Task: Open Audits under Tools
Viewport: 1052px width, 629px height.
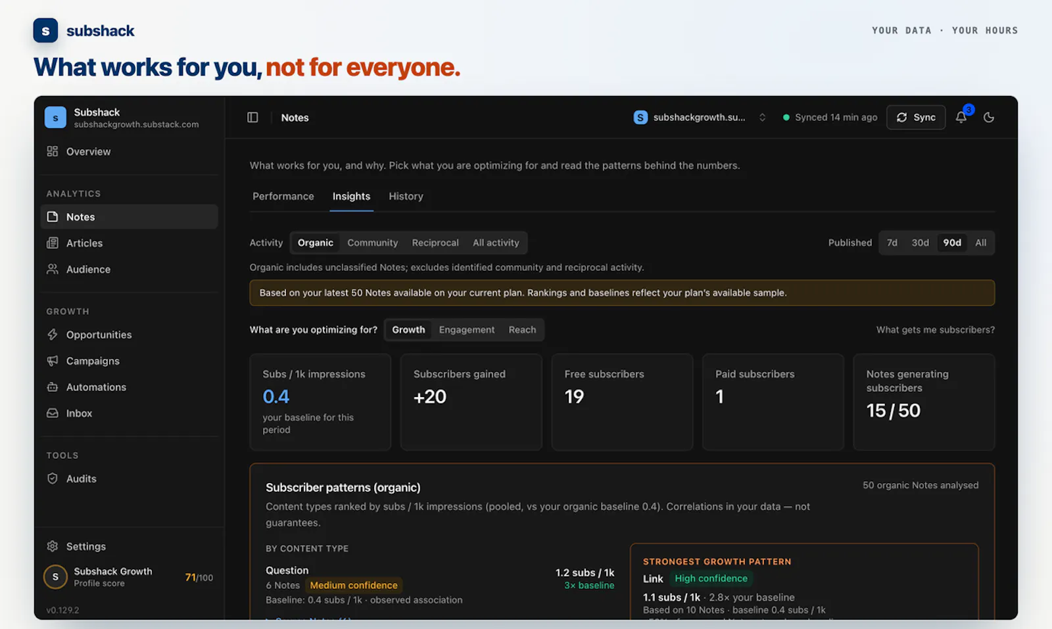Action: [129, 478]
